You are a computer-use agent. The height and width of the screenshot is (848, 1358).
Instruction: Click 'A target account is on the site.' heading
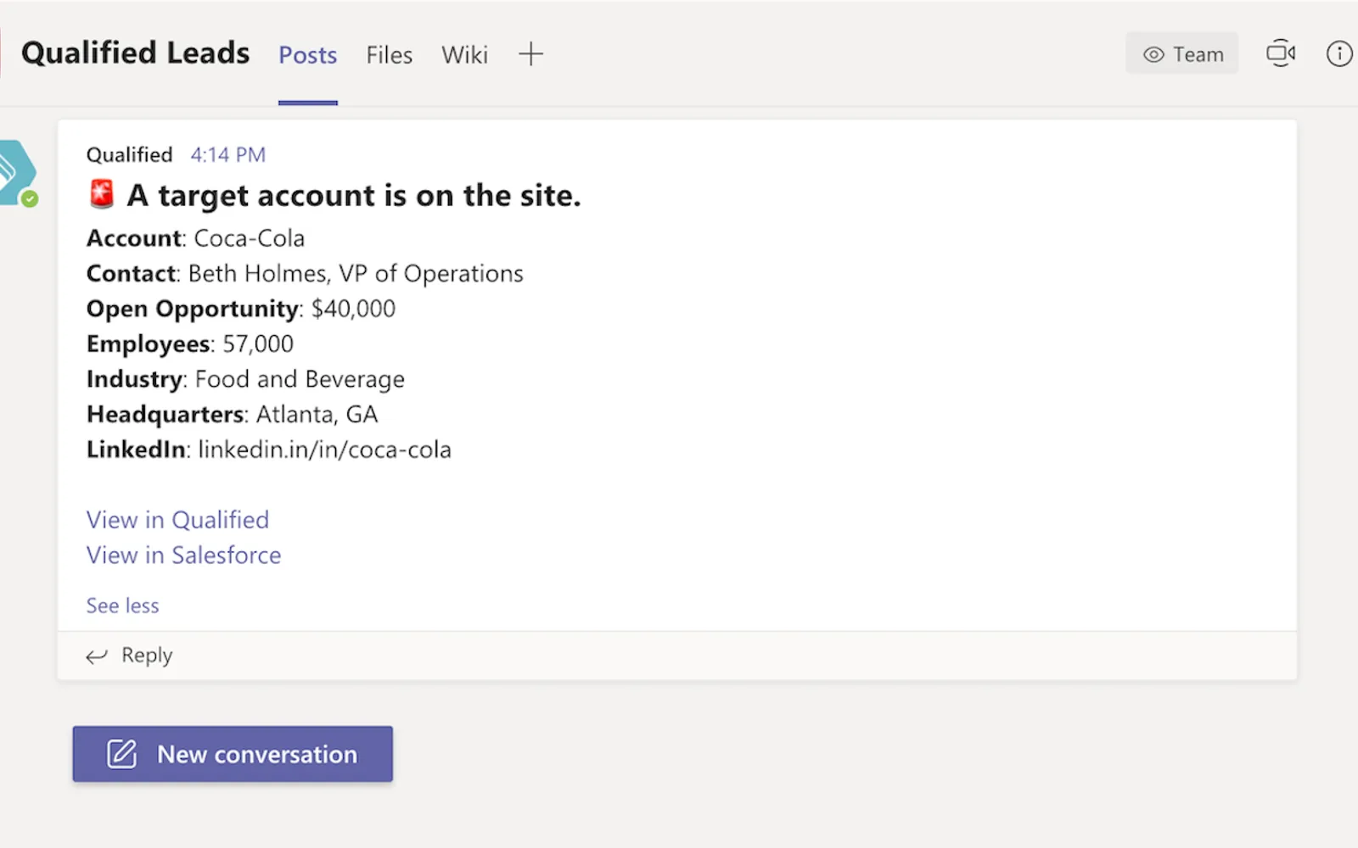tap(354, 196)
